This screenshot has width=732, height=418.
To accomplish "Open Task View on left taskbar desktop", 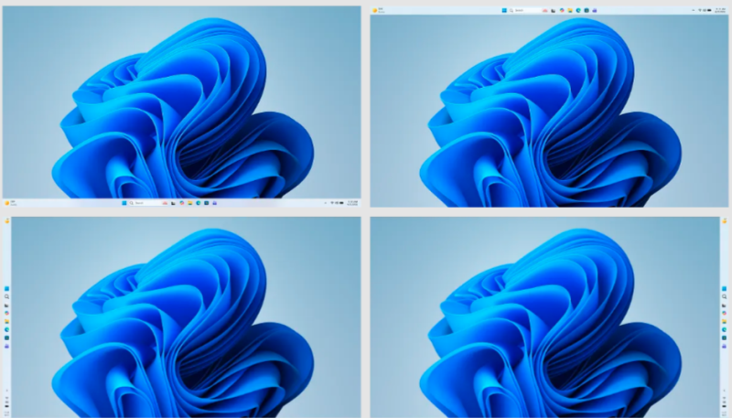I will [6, 305].
